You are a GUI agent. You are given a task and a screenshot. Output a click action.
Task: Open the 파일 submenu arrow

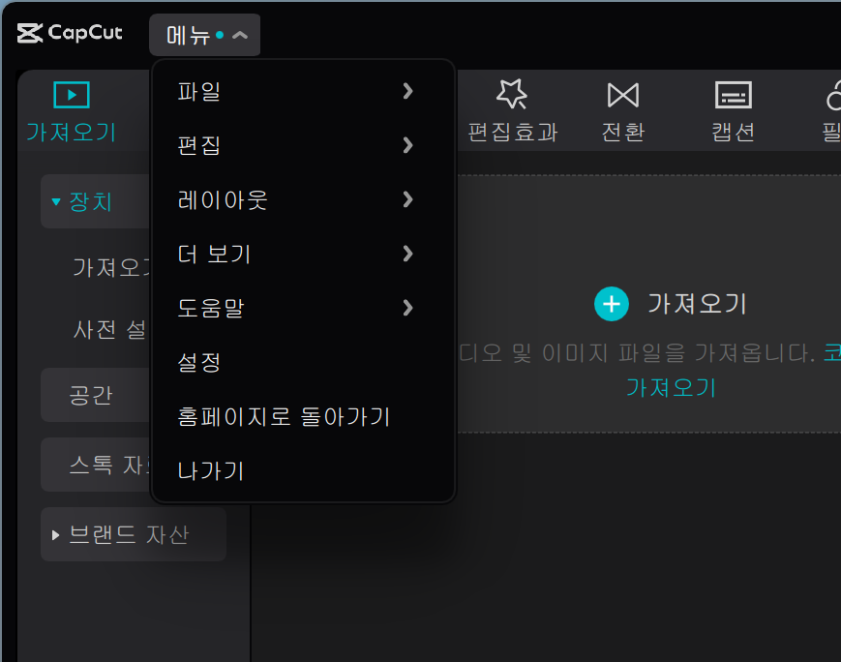[x=408, y=91]
